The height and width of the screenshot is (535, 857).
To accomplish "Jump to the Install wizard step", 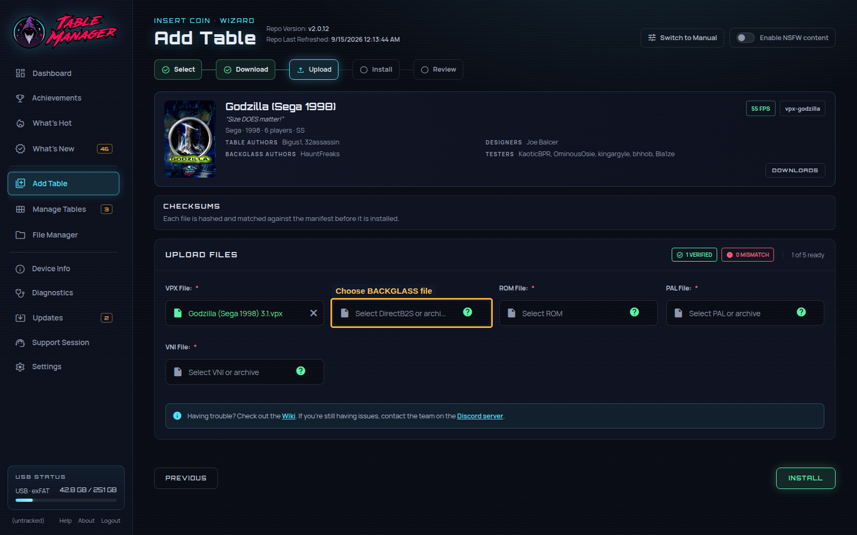I will click(376, 70).
